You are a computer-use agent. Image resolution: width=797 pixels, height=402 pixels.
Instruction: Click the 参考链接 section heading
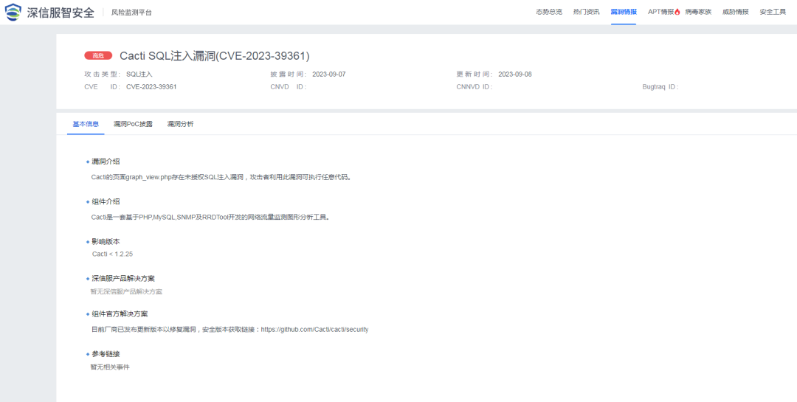point(106,354)
